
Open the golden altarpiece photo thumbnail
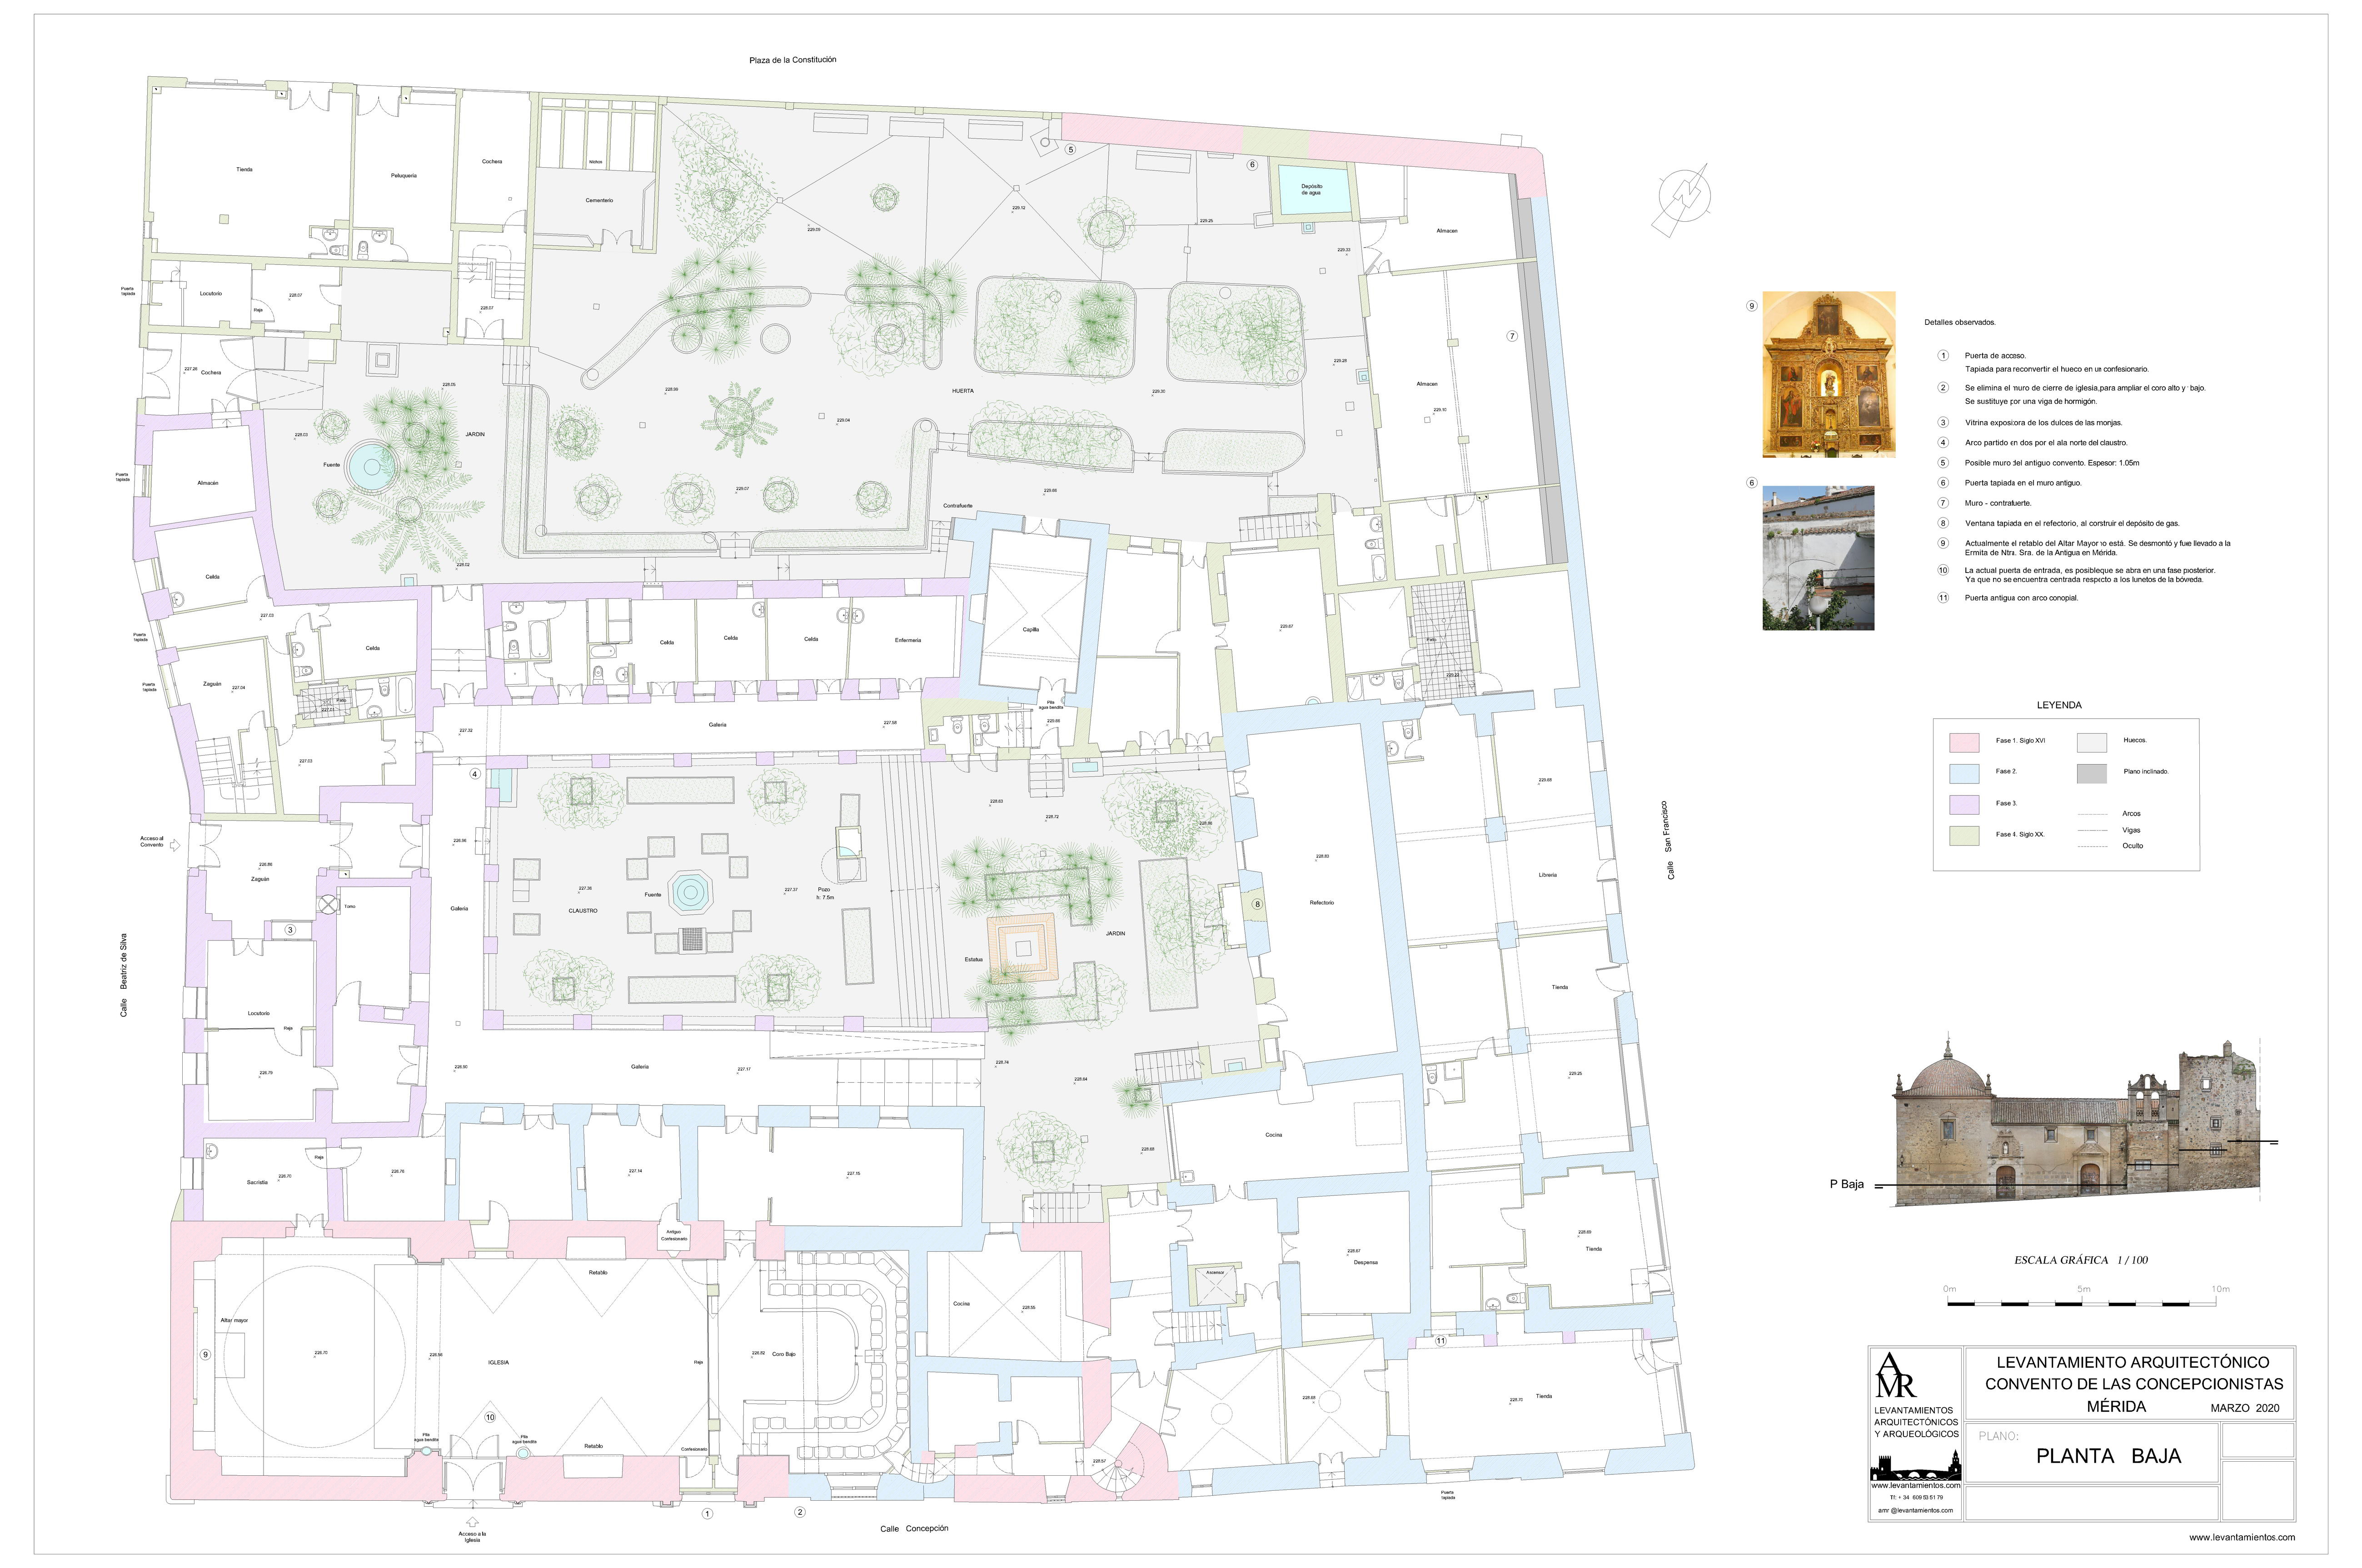pos(1828,374)
